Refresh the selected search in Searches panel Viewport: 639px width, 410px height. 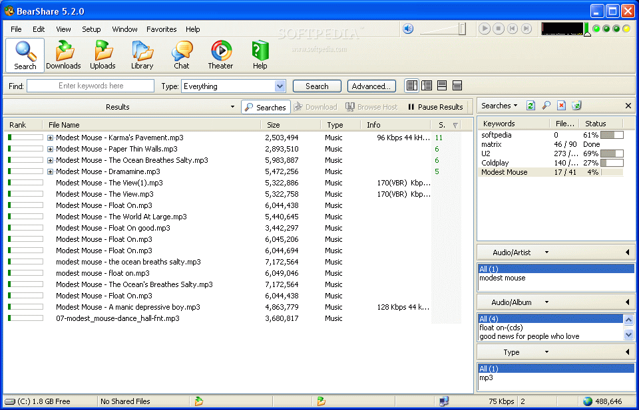click(x=531, y=106)
